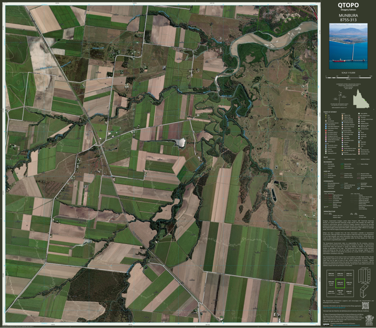Click the MUNBURA map sheet name
Screen dimensions: 376x328
point(348,16)
